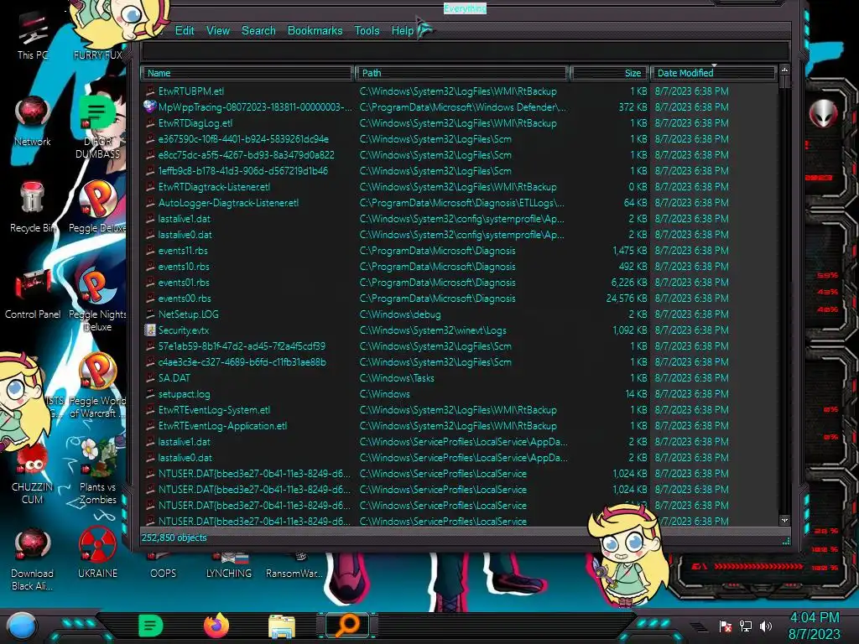Select events01.rbs file name
This screenshot has width=859, height=644.
pos(184,283)
